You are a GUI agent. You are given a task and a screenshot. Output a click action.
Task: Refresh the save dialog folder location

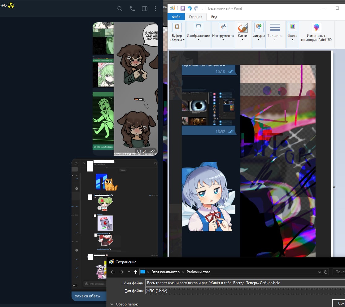click(326, 272)
